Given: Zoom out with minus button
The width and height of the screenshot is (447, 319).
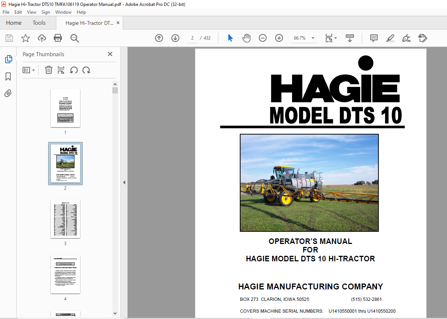Looking at the screenshot, I should [263, 38].
